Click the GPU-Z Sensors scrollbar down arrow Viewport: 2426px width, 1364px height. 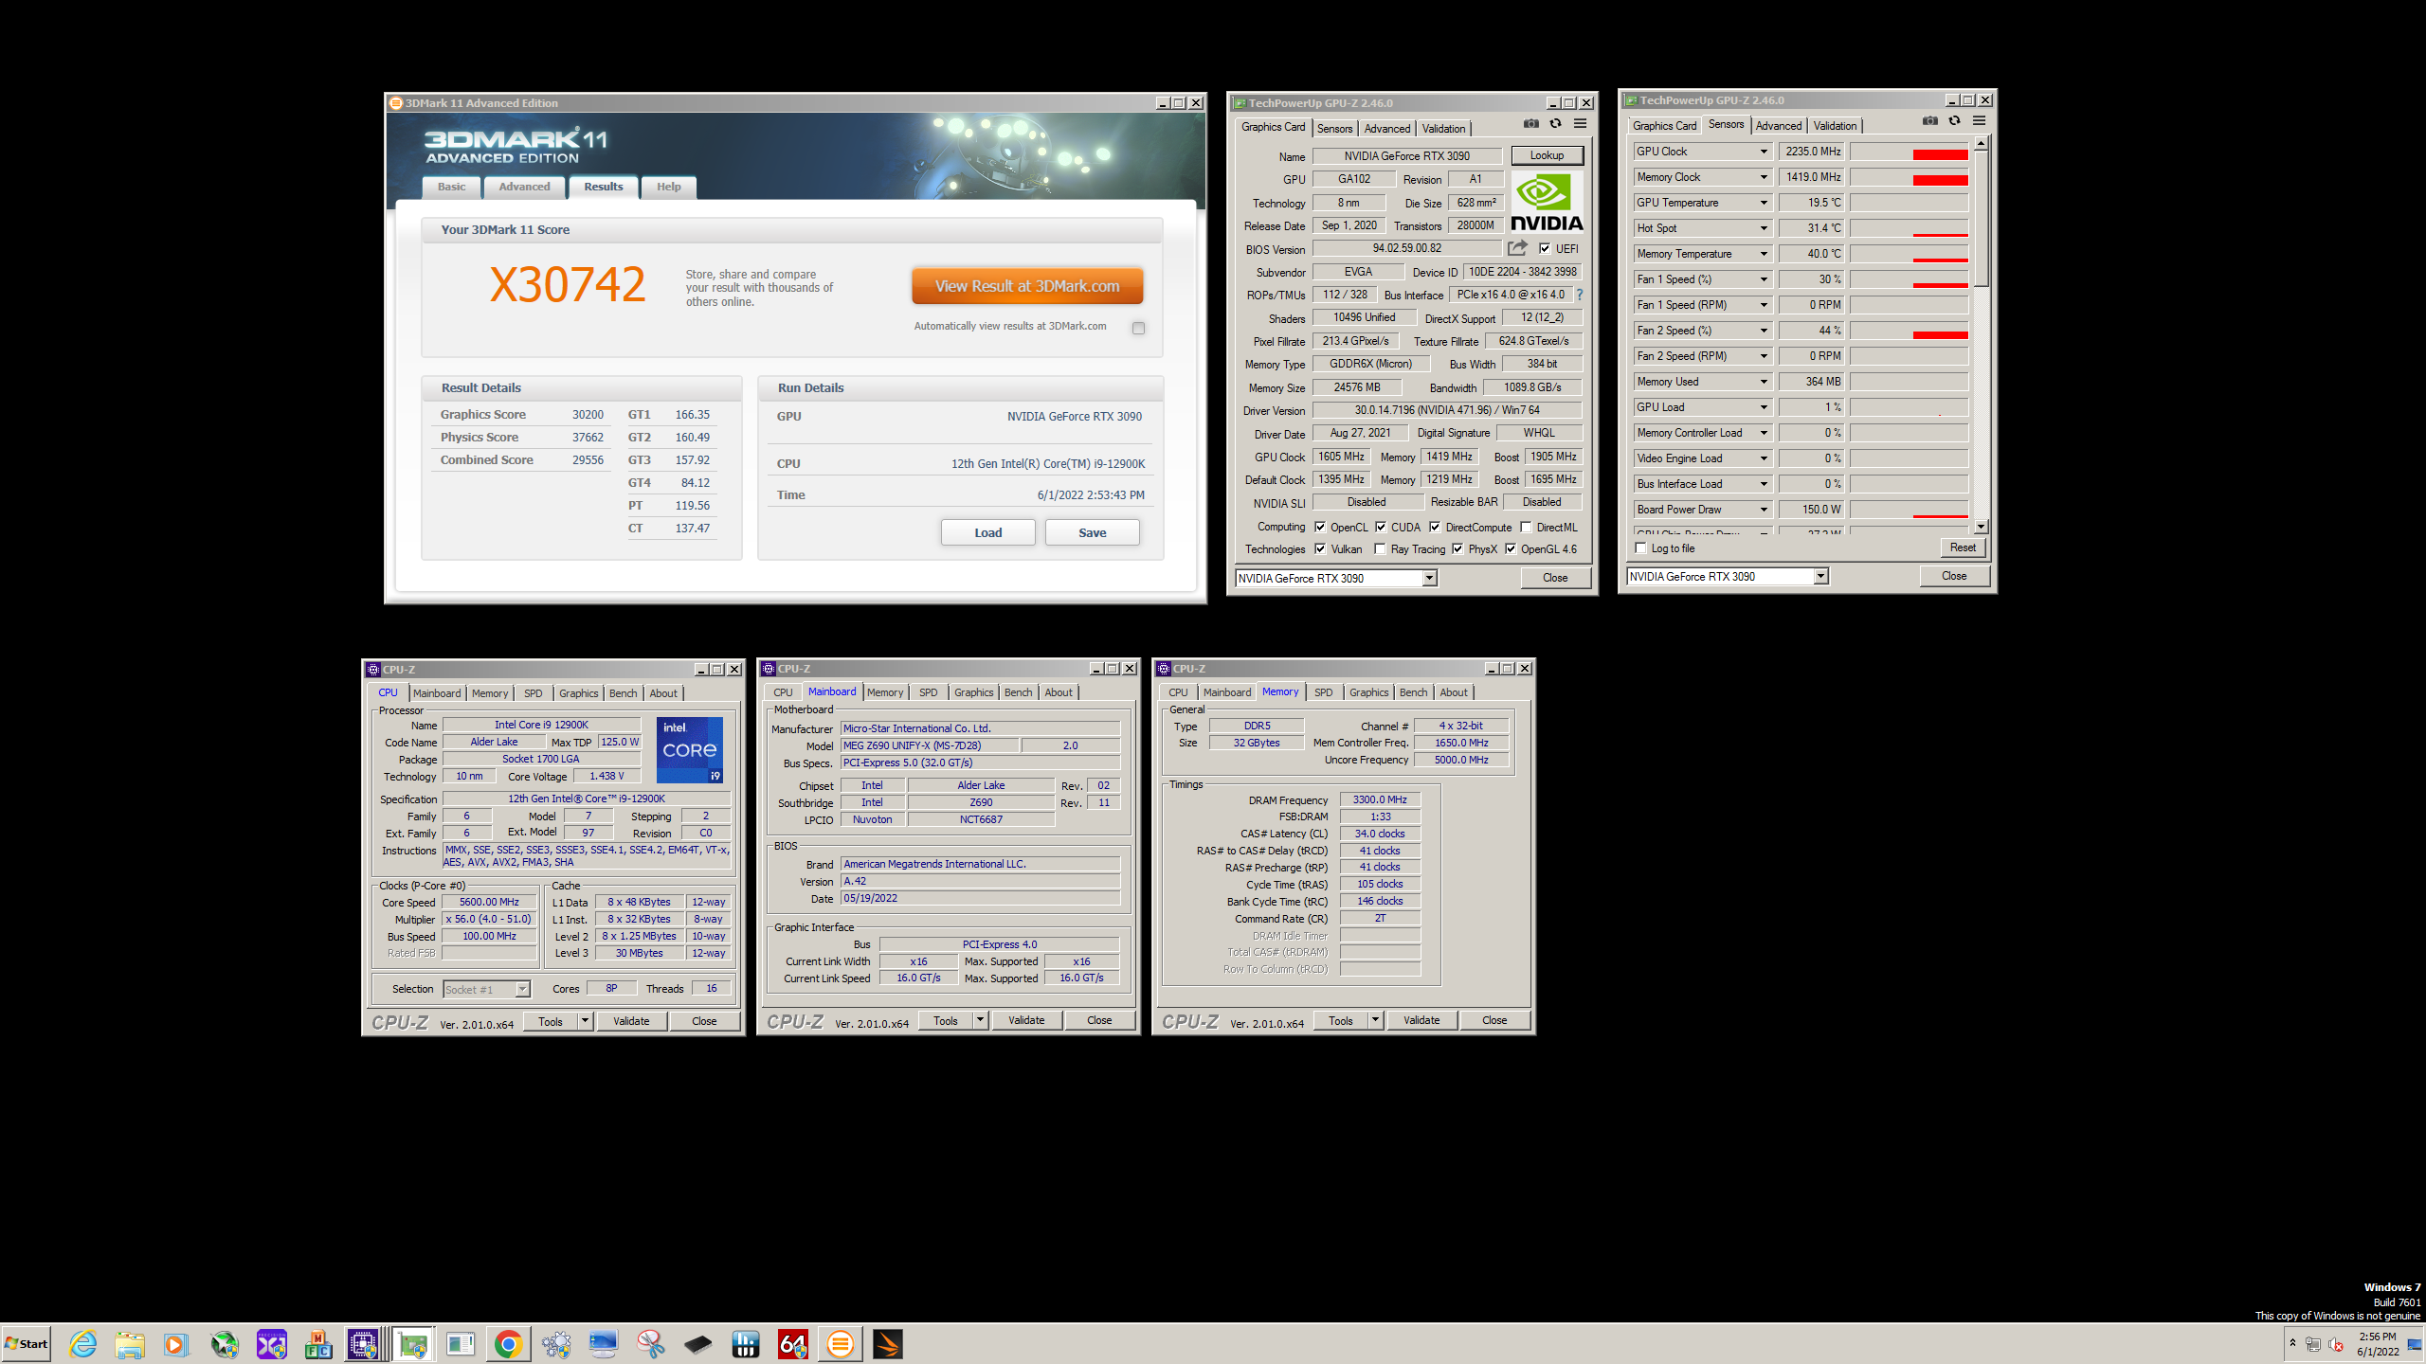[1981, 527]
